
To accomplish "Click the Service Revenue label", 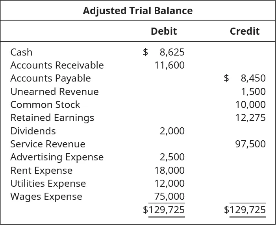I will tap(48, 144).
